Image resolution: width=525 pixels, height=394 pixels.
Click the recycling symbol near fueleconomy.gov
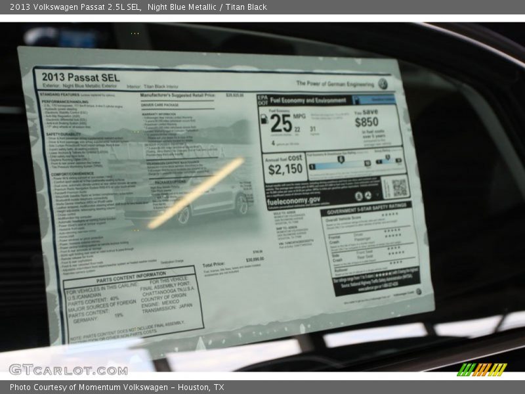tap(369, 196)
